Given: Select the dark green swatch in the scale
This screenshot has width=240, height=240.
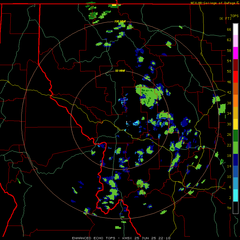Looking at the screenshot, I should 235,136.
